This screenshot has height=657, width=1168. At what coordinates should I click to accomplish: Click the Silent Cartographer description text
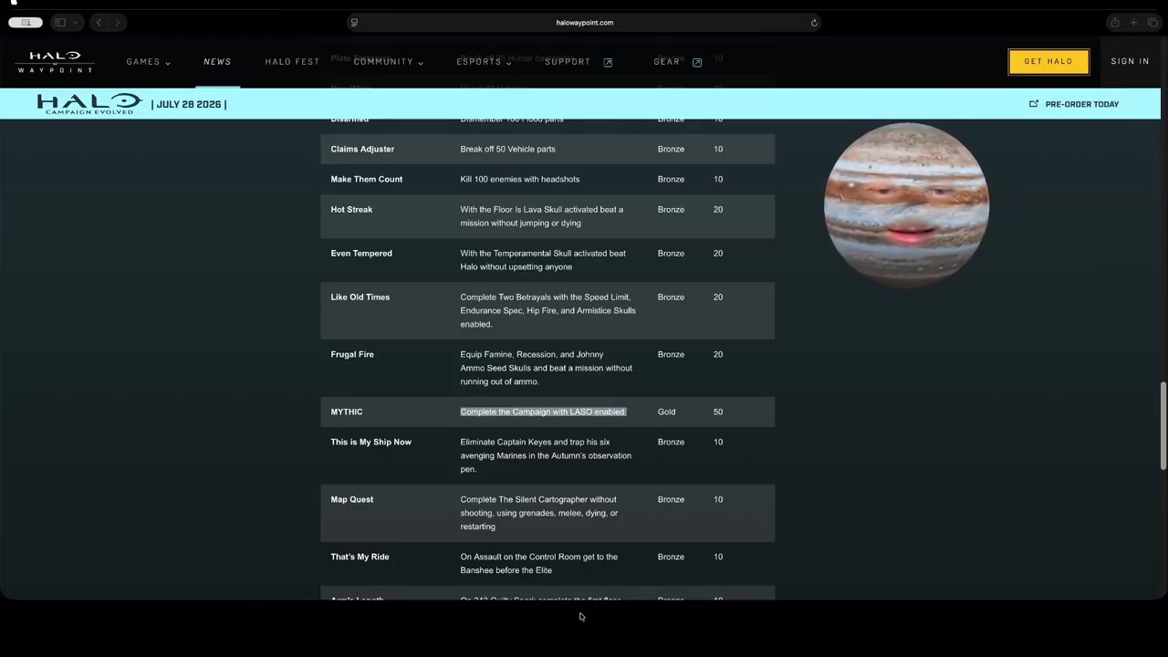(x=538, y=513)
